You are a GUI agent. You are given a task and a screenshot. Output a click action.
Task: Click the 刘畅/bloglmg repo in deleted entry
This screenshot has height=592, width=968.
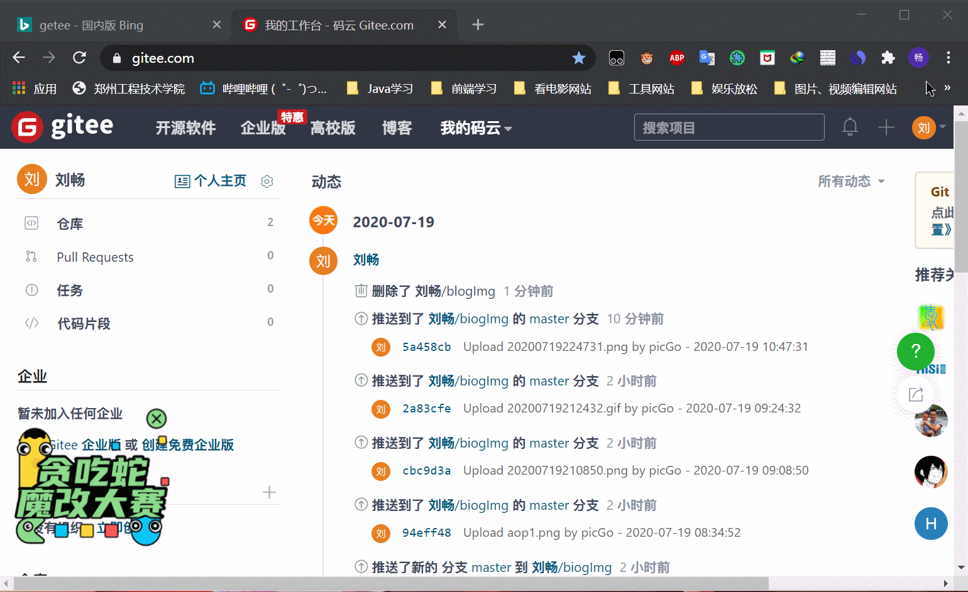(455, 291)
